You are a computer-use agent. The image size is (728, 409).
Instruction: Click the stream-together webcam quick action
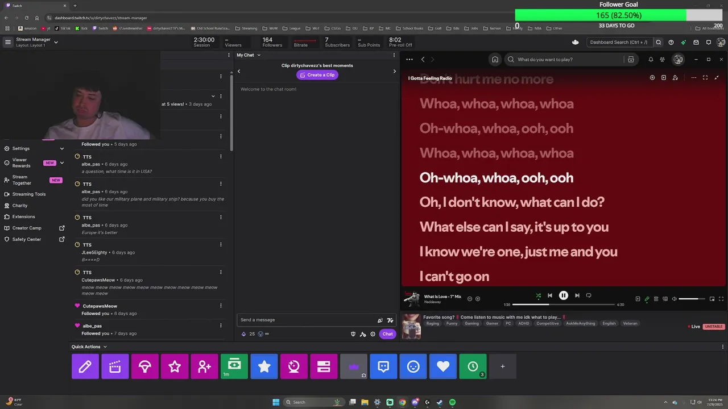[x=294, y=366]
